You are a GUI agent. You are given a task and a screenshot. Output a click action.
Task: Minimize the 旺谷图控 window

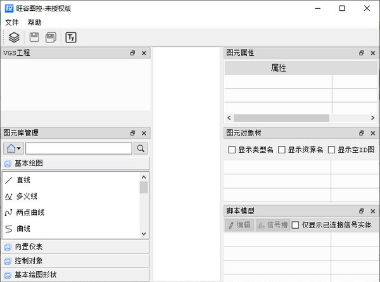pyautogui.click(x=318, y=8)
